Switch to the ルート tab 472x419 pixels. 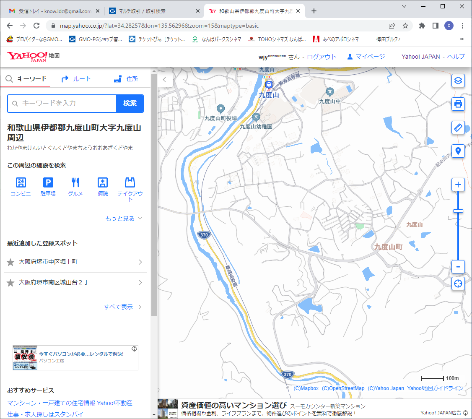[76, 79]
